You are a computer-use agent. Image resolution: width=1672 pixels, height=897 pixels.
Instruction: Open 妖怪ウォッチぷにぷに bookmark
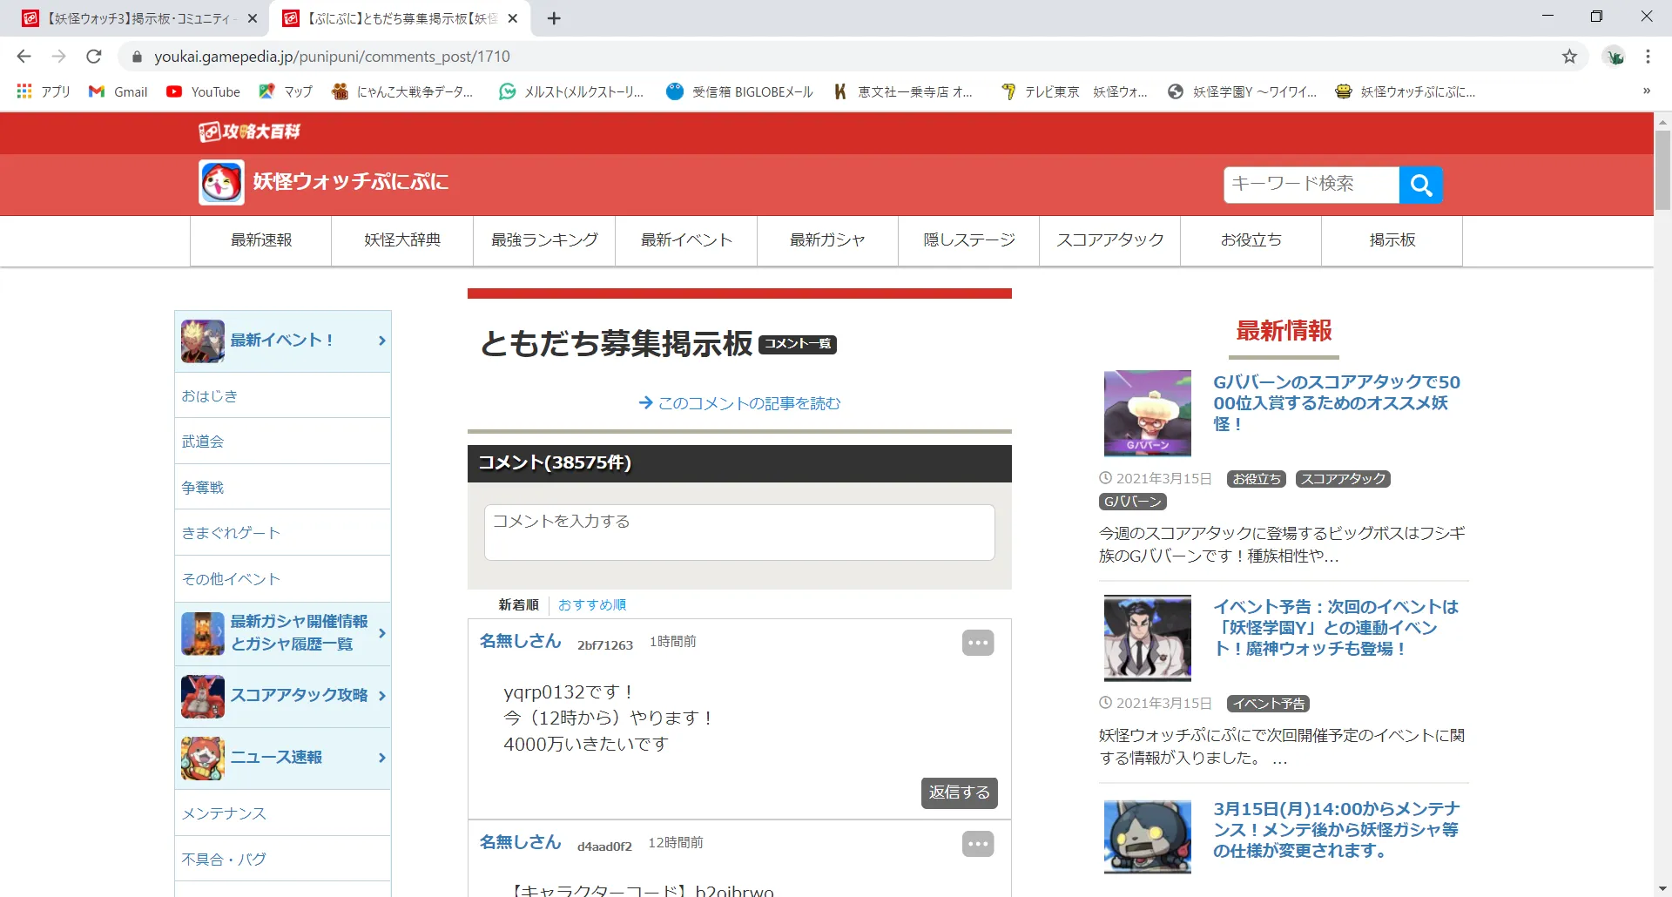[x=1406, y=91]
